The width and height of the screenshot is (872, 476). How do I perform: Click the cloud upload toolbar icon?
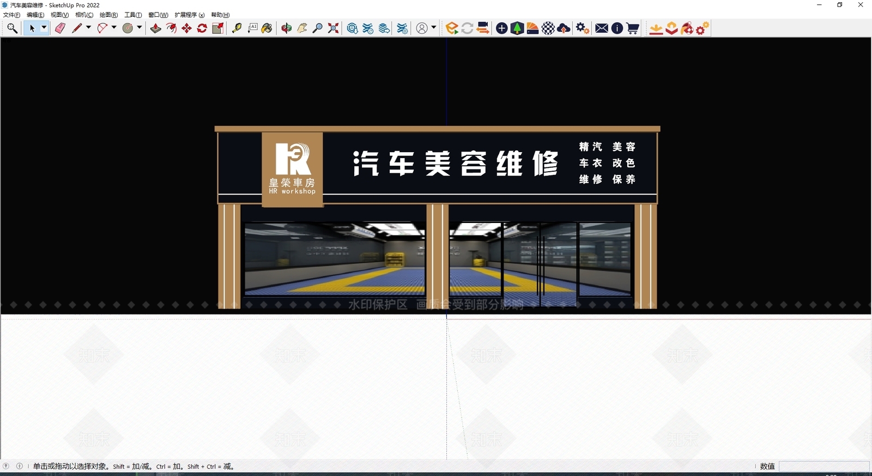point(564,28)
